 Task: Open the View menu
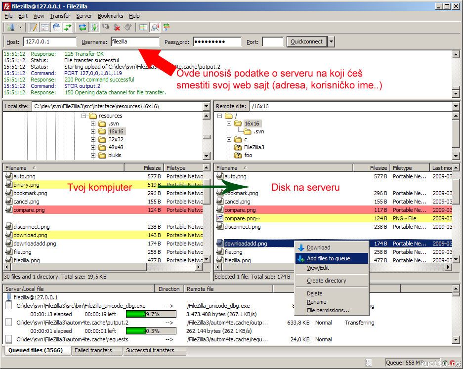[x=39, y=16]
